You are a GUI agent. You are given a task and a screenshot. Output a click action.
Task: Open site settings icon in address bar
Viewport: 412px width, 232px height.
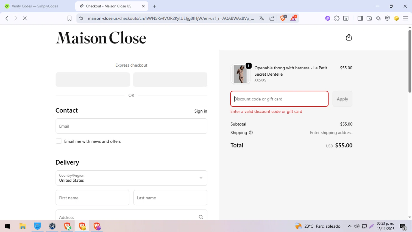pos(81,18)
